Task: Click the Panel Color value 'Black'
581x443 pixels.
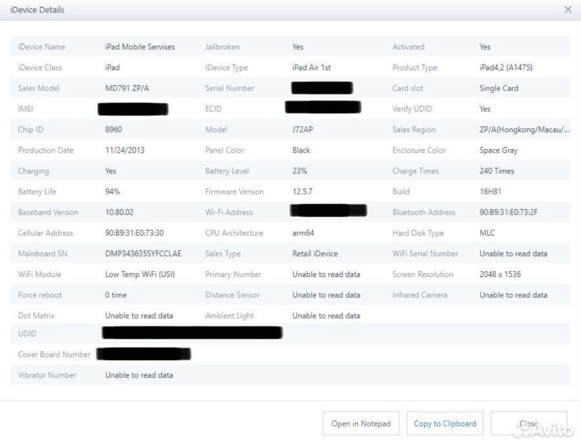Action: tap(301, 150)
